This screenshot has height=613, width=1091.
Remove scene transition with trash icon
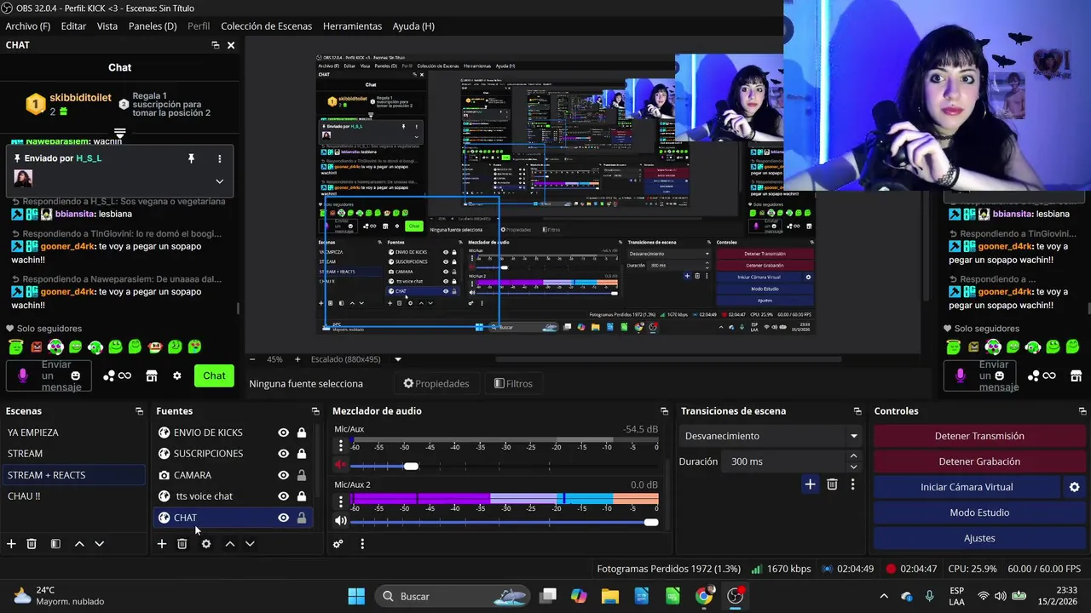pos(832,484)
